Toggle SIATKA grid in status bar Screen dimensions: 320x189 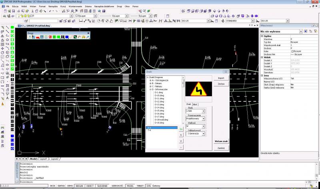[61, 186]
